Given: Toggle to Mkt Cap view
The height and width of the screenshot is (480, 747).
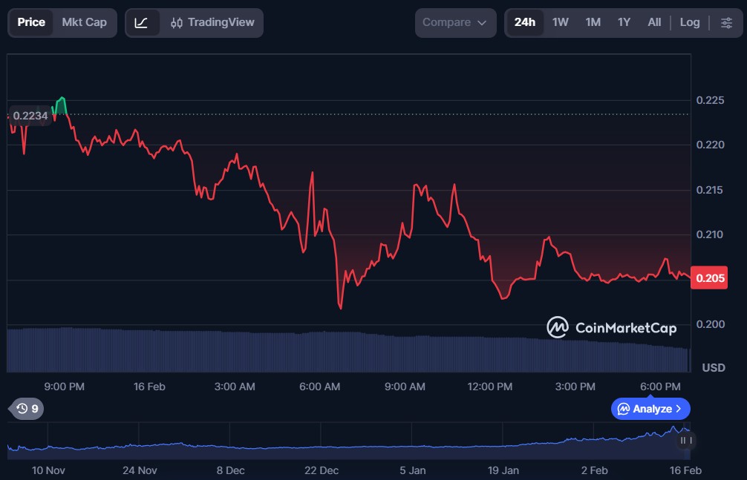Looking at the screenshot, I should point(84,22).
